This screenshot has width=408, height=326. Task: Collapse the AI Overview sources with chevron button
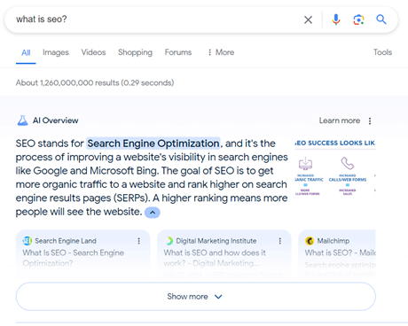[153, 213]
